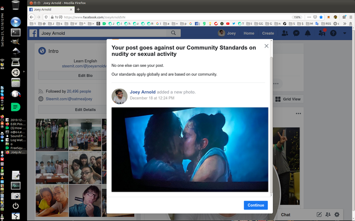Image resolution: width=355 pixels, height=221 pixels.
Task: Open photo of man with glasses in blue shirt
Action: [85, 201]
